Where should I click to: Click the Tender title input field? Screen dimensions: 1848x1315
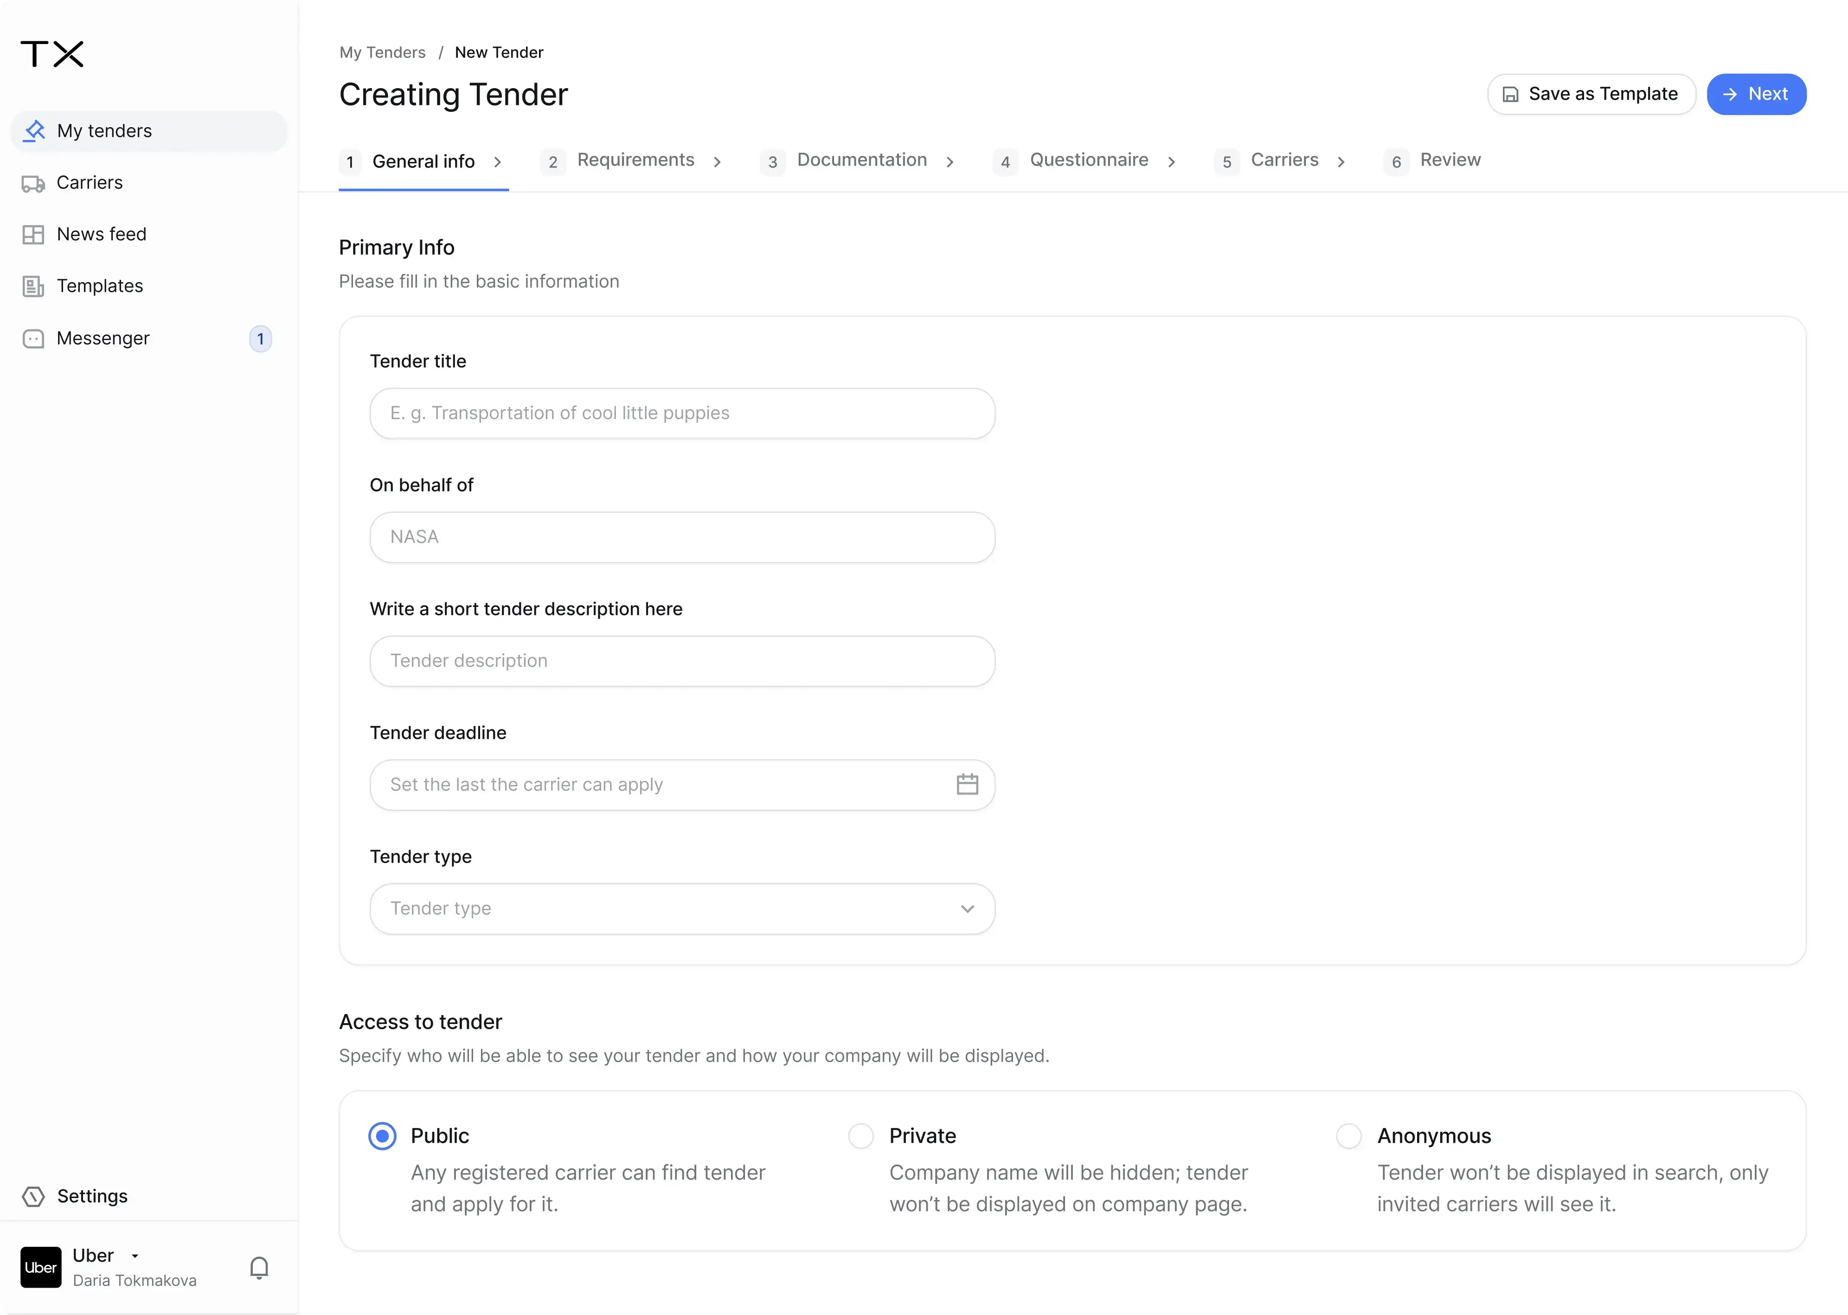681,413
